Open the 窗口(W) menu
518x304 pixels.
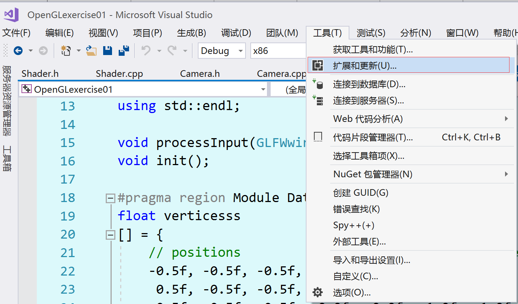pos(462,33)
